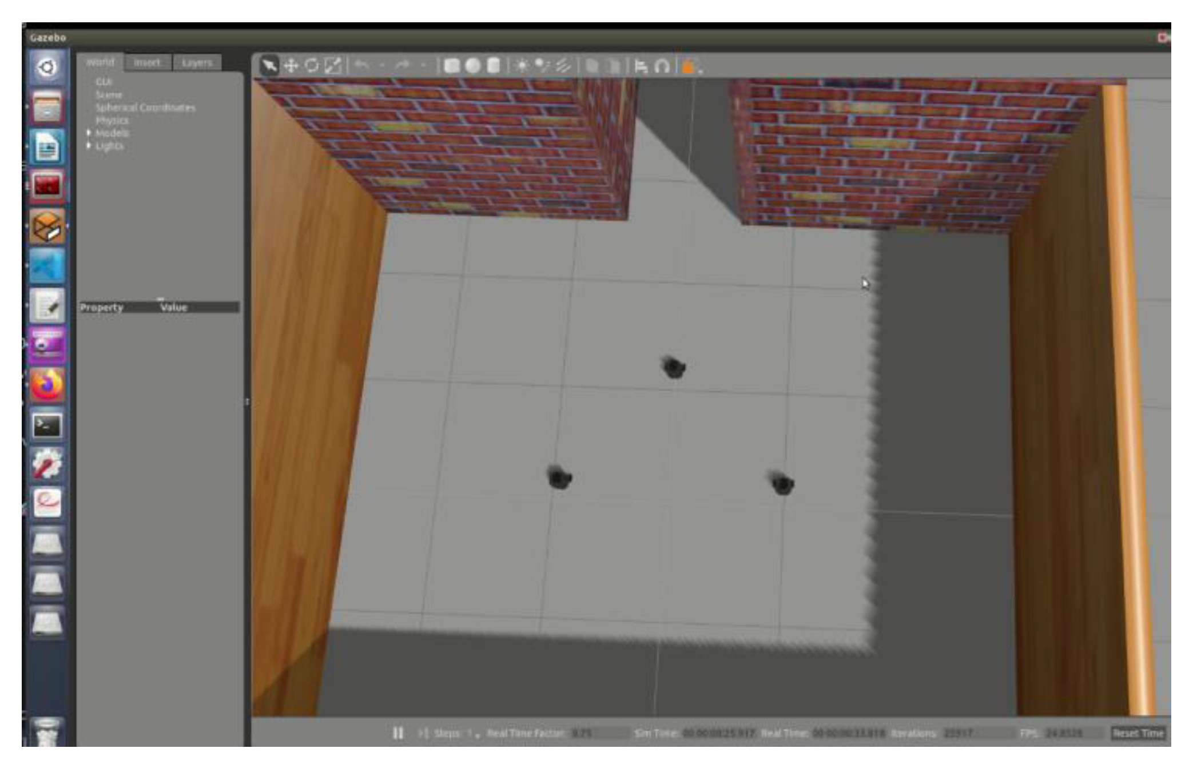Select the Rotate mode tool
This screenshot has height=776, width=1189.
[x=312, y=66]
